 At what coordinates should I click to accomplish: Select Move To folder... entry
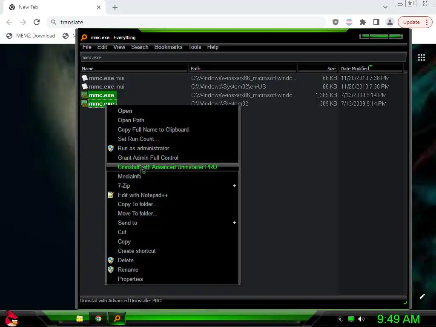coord(172,214)
